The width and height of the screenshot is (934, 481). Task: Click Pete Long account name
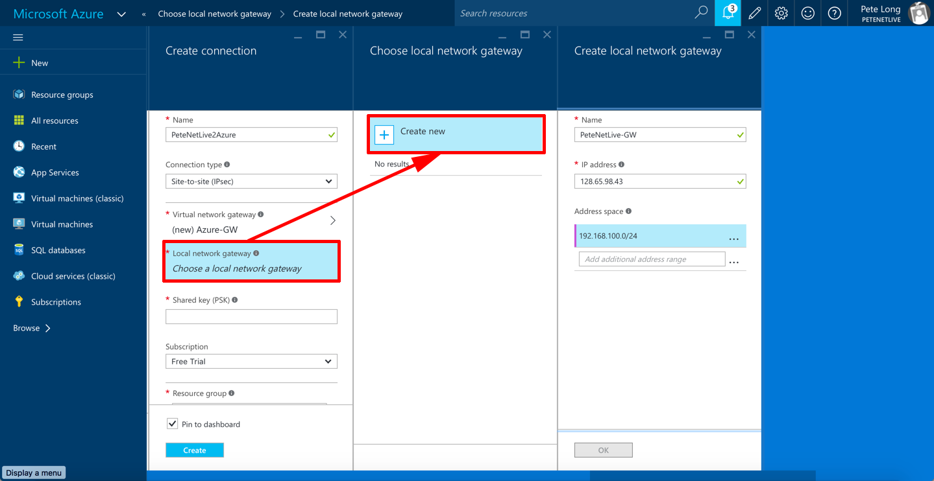(880, 9)
